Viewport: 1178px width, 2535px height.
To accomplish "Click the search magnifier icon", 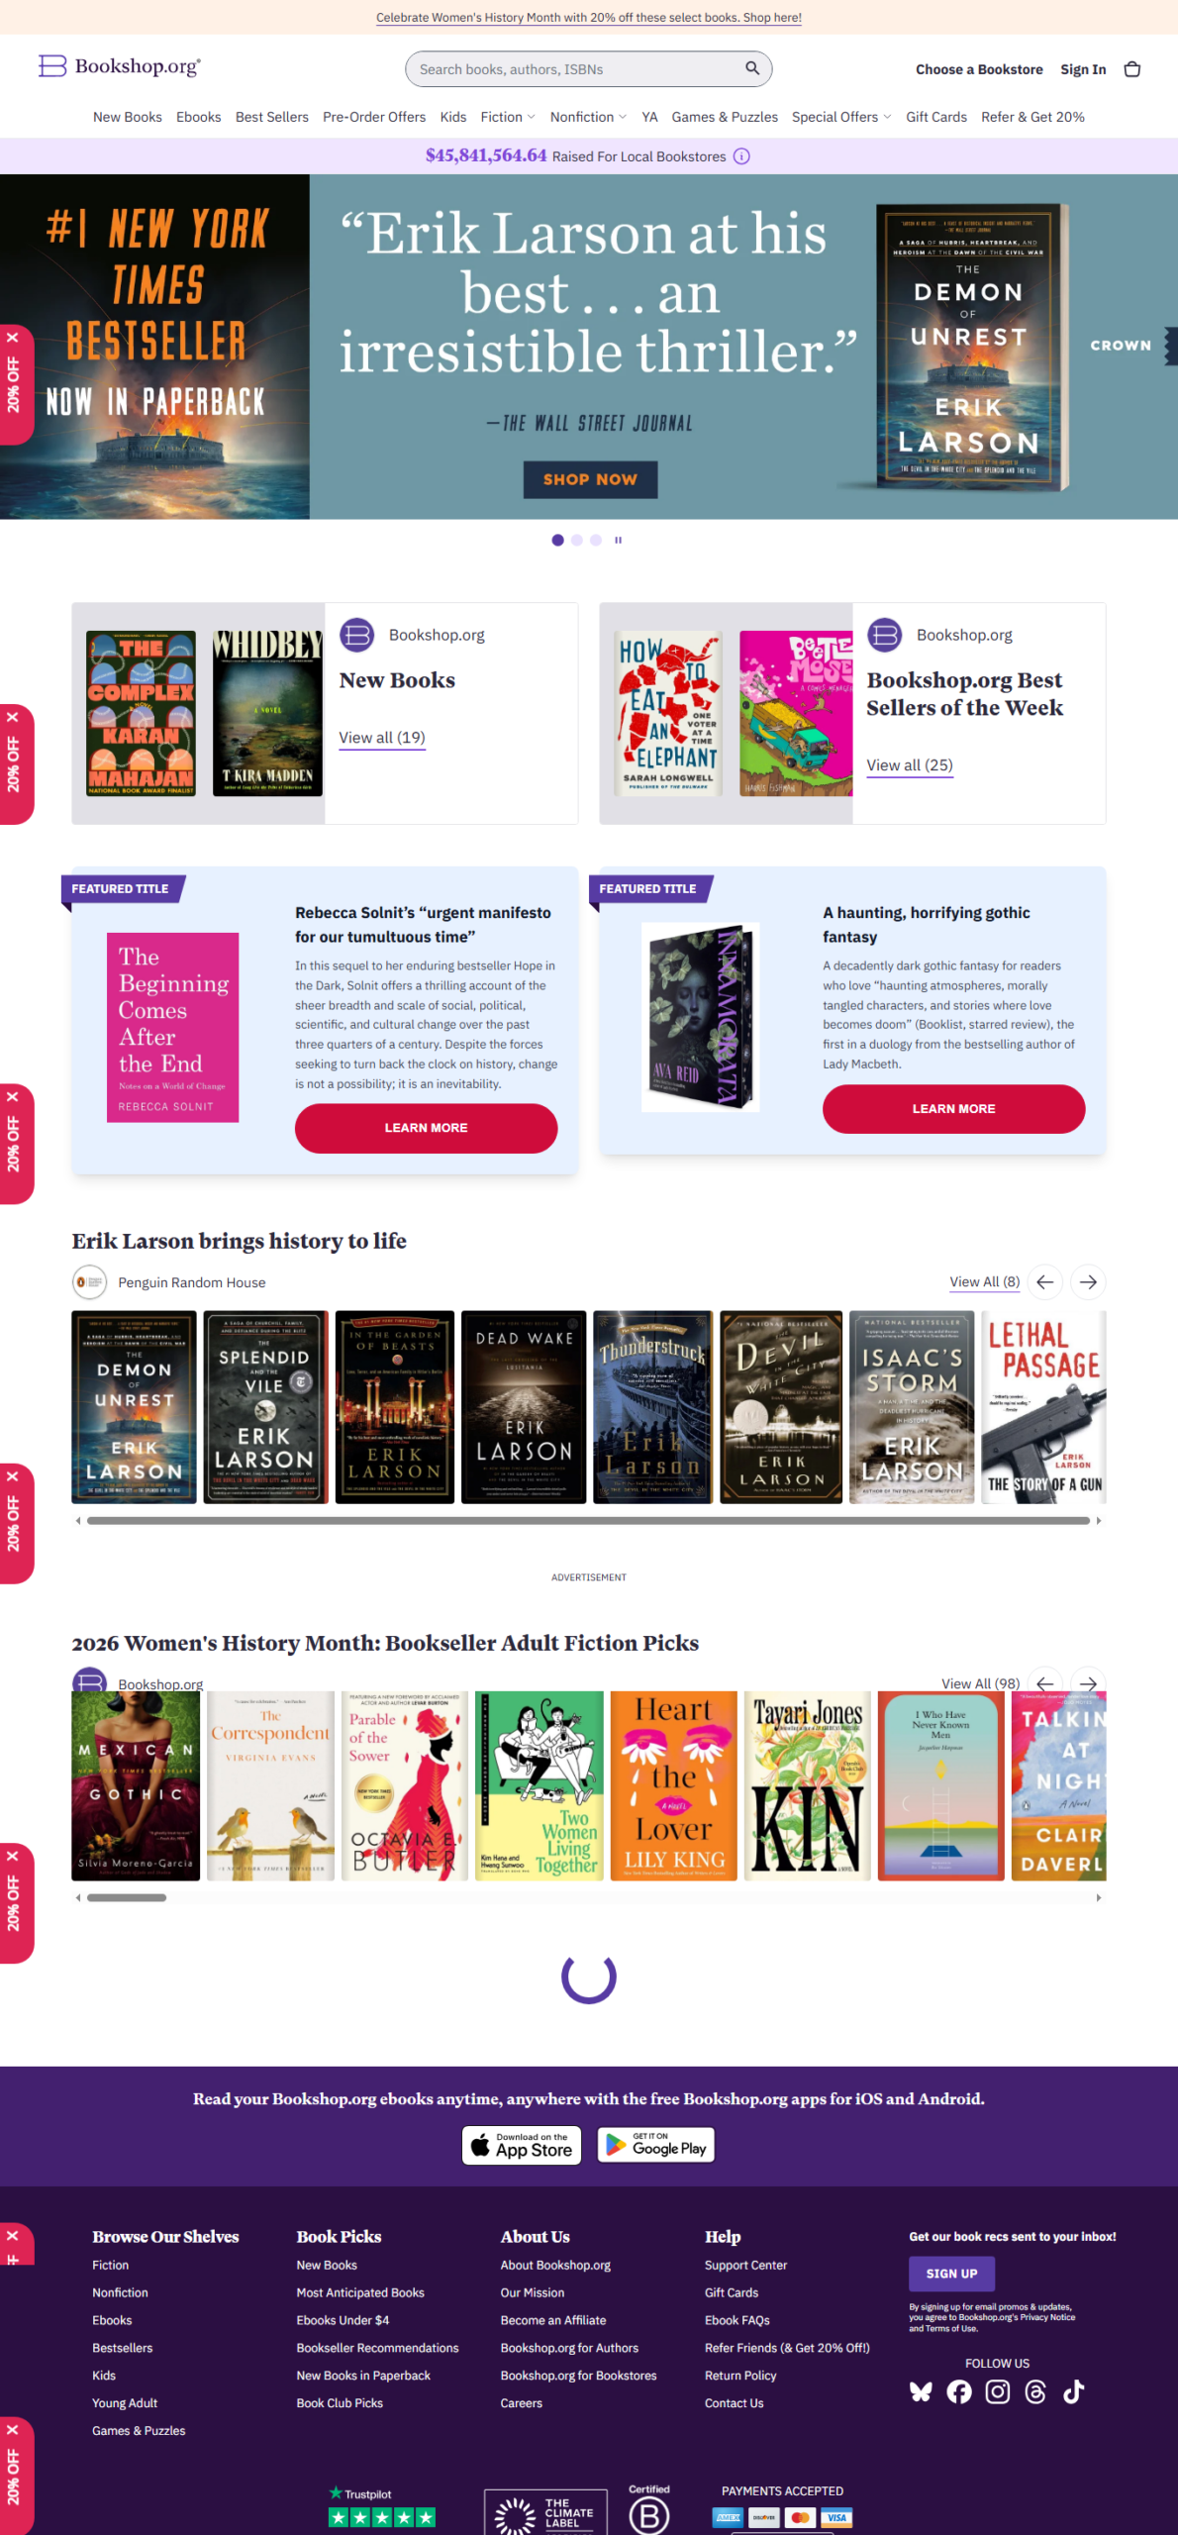I will pos(752,68).
